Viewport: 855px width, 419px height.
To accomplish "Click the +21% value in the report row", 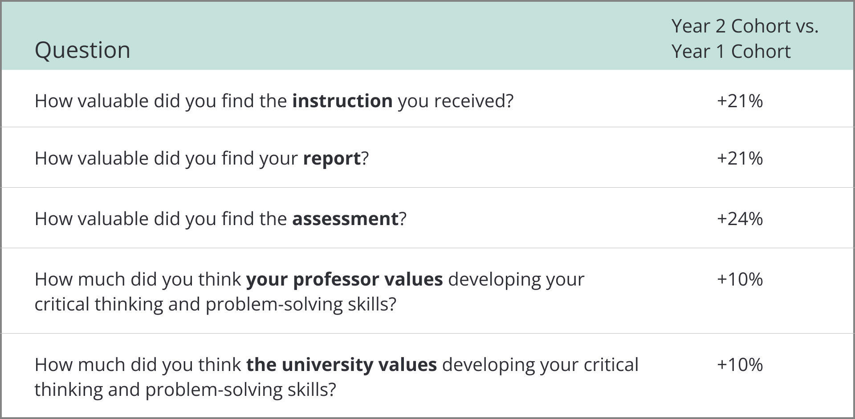I will pyautogui.click(x=740, y=158).
